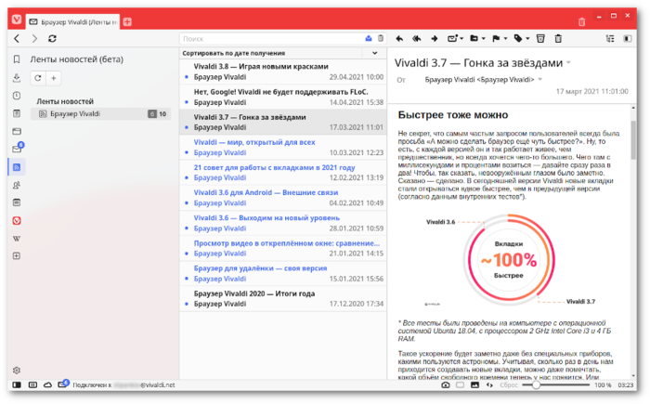The image size is (650, 404).
Task: Open the flag dropdown in mail toolbar
Action: [x=505, y=39]
